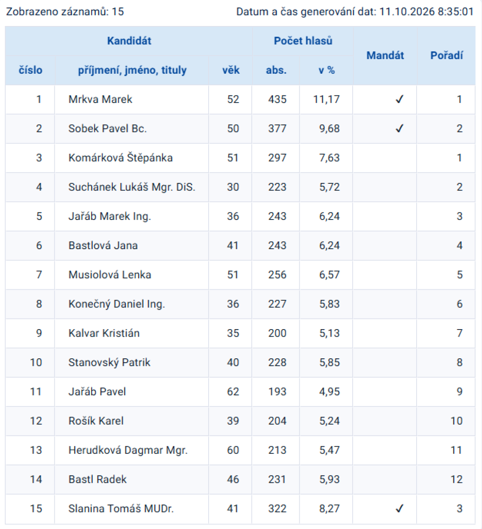
Task: Click the percentage 11,17 in Mrkva's row
Action: coord(326,99)
